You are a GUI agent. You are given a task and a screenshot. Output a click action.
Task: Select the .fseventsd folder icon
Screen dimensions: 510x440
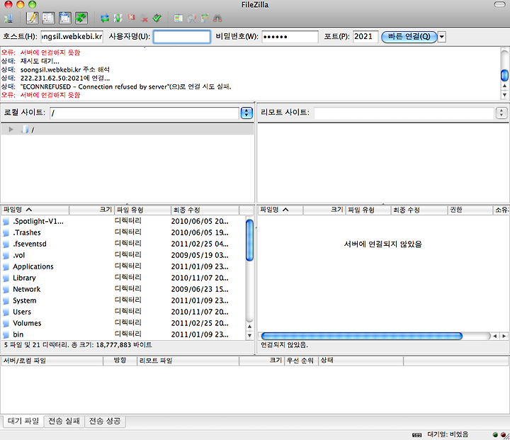coord(6,244)
